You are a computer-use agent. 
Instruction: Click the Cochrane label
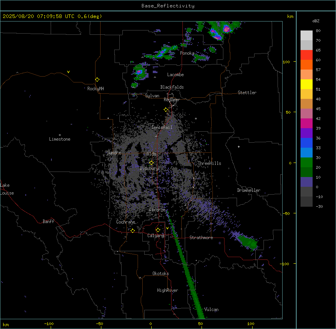click(x=126, y=222)
